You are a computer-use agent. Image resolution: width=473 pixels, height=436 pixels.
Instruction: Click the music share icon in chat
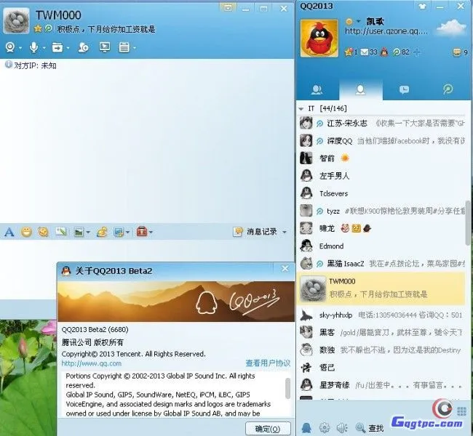coord(102,232)
